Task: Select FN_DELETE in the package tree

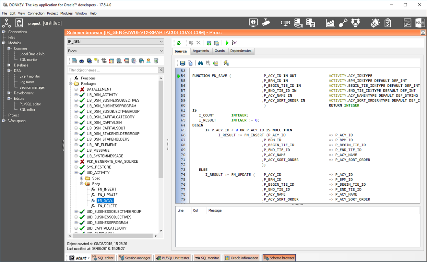Action: 107,206
